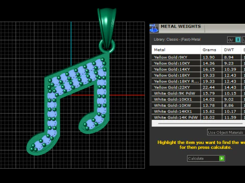Click the 8.94 DWT value
This screenshot has height=183, width=245.
click(x=229, y=57)
